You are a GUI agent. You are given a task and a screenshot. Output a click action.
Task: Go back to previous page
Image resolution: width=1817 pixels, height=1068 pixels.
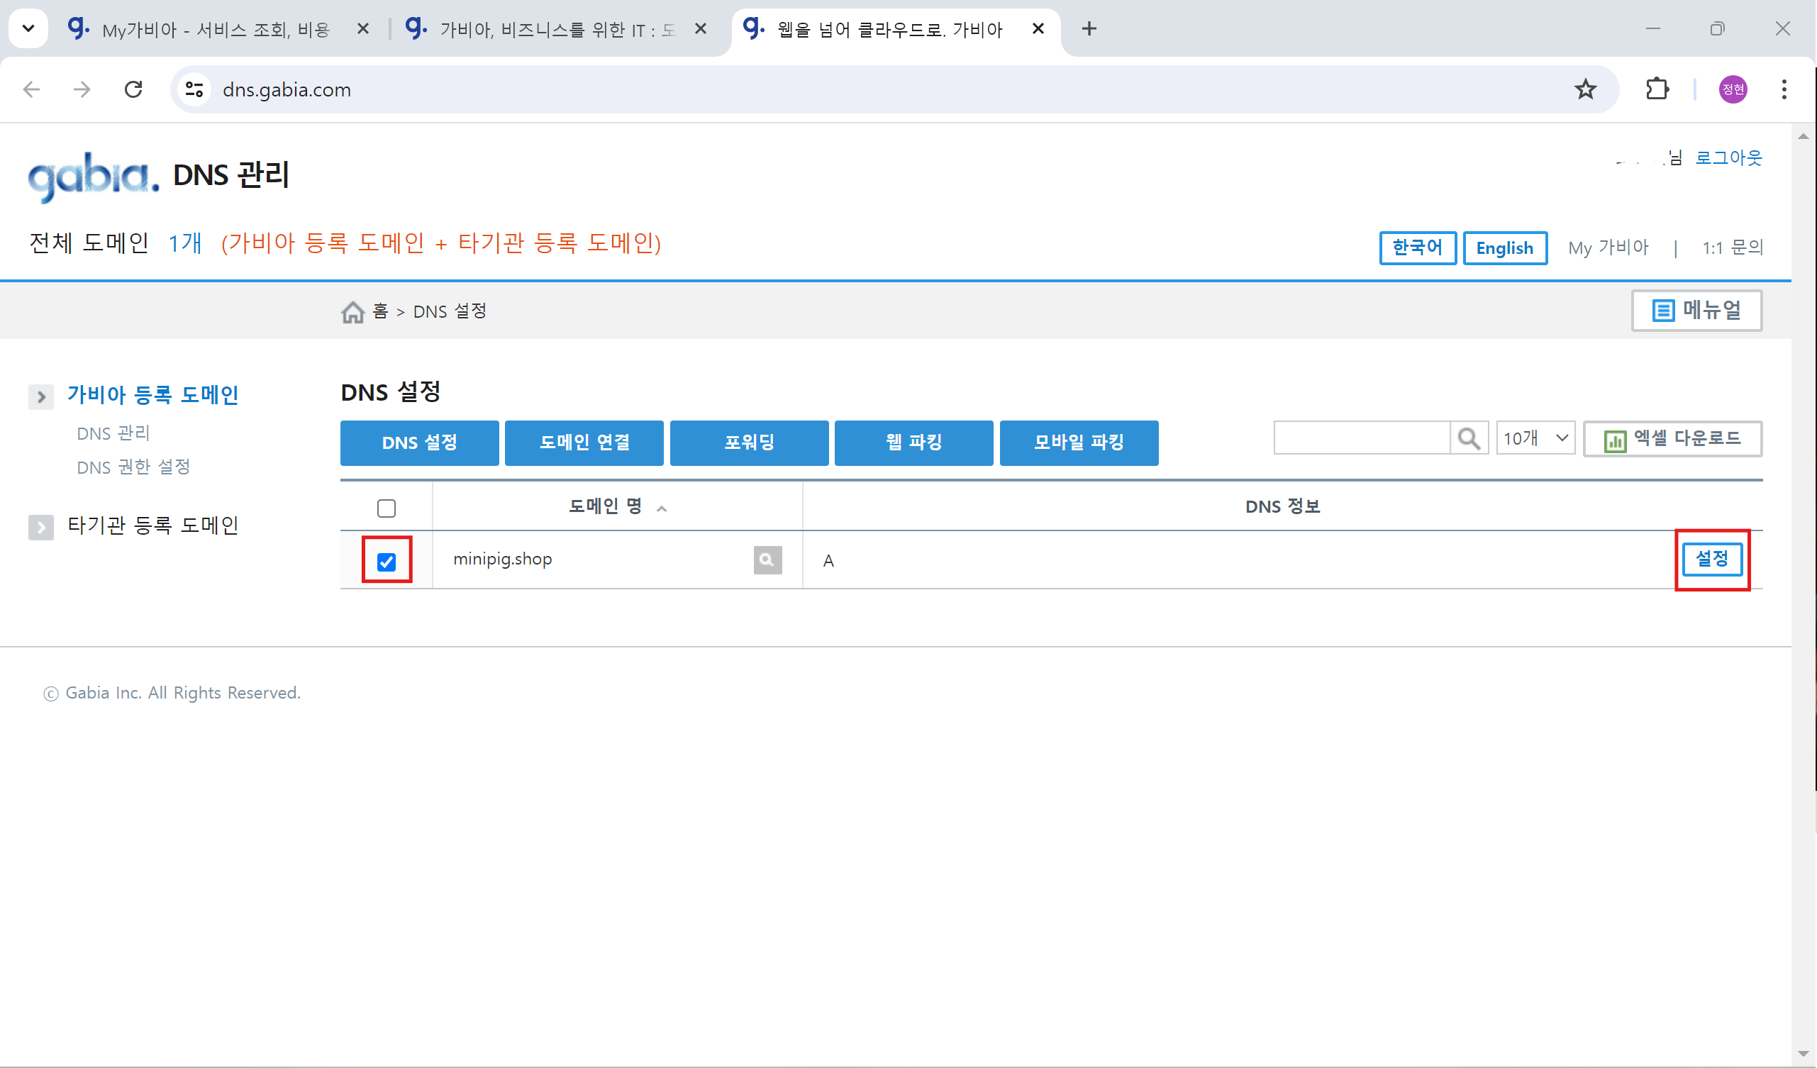[x=32, y=89]
